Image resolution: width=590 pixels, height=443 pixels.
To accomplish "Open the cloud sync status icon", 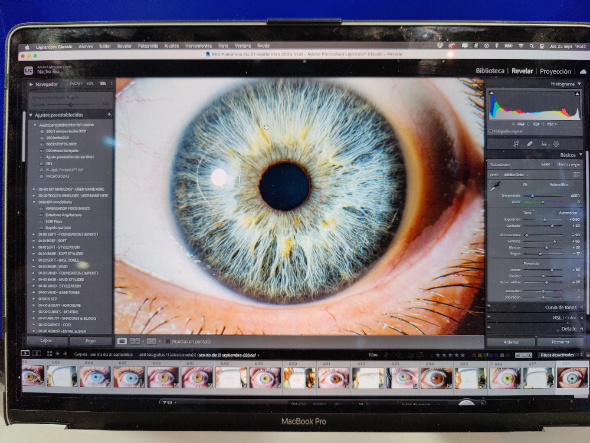I will pos(584,71).
